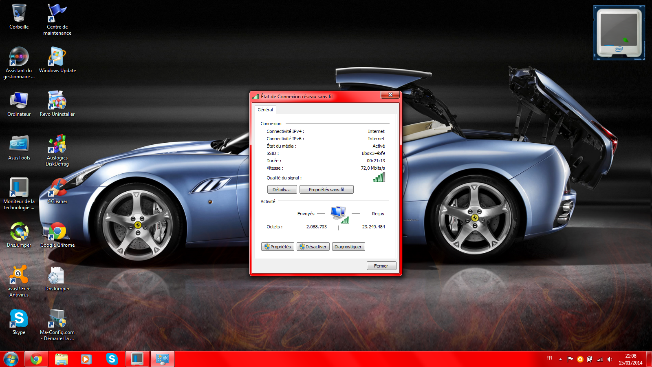The image size is (652, 367).
Task: Show hidden system tray icons
Action: tap(561, 359)
